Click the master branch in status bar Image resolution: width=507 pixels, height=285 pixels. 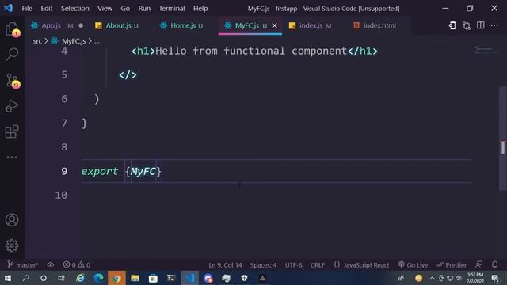[x=22, y=265]
